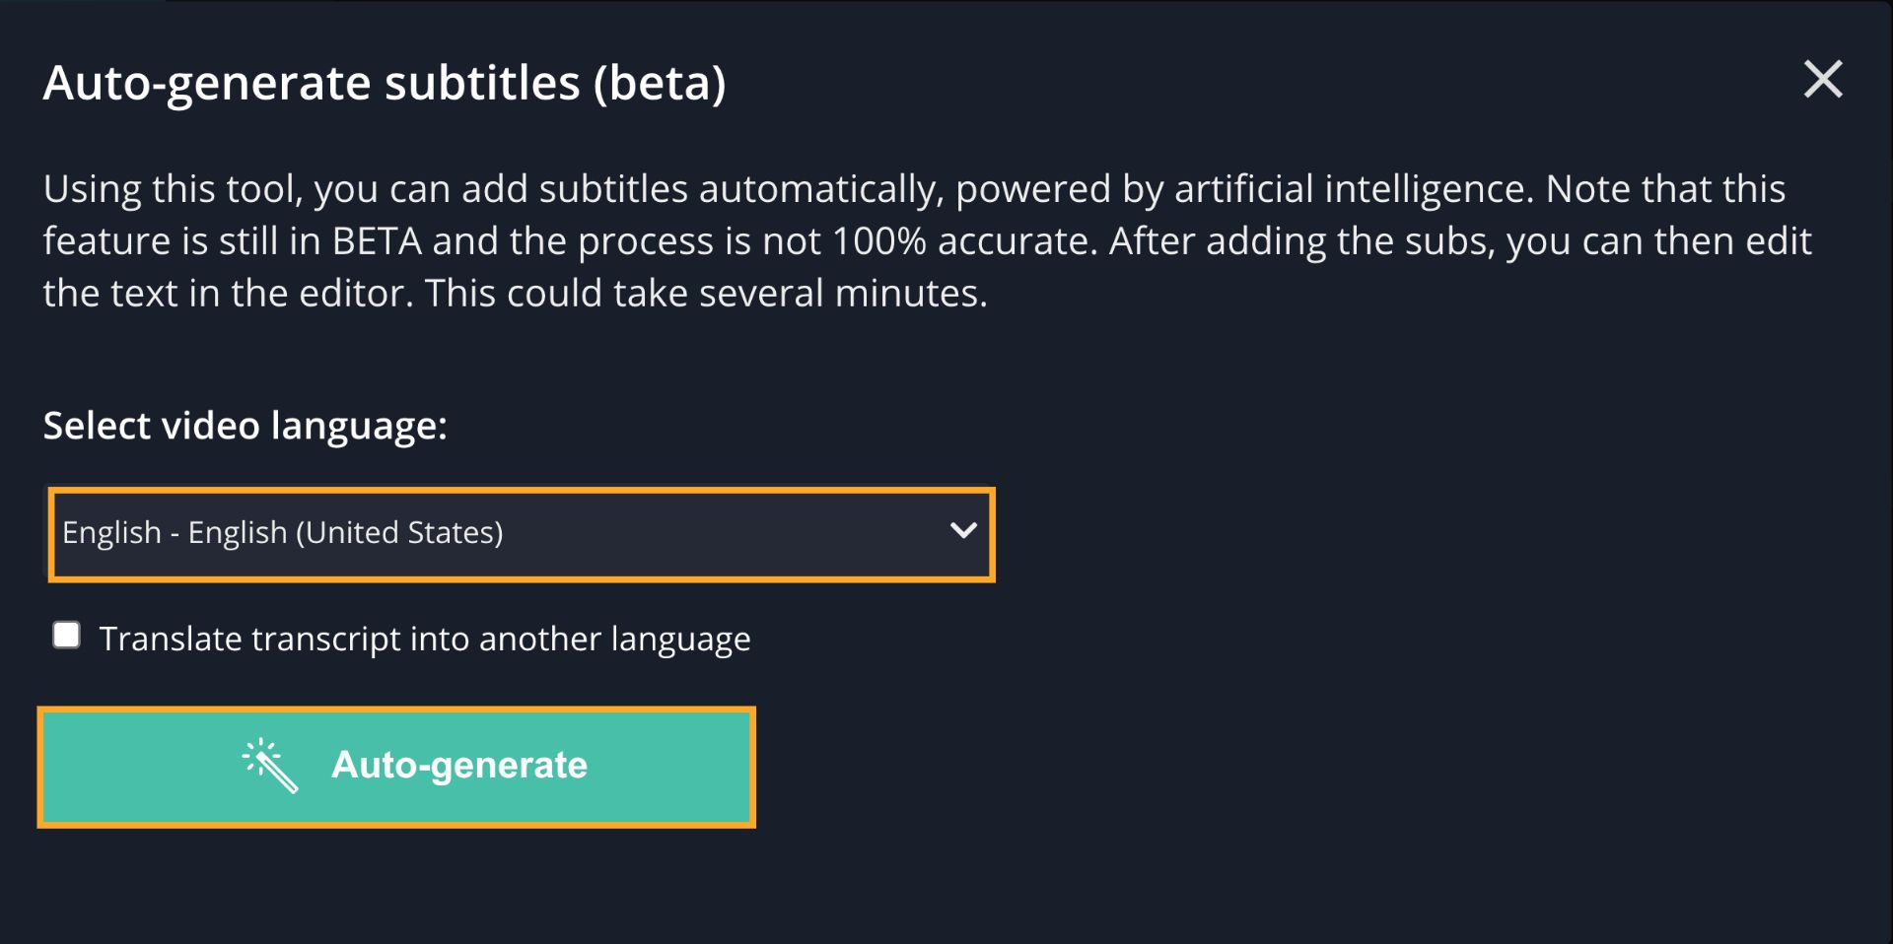Open the video language dropdown
This screenshot has height=944, width=1893.
coord(521,534)
